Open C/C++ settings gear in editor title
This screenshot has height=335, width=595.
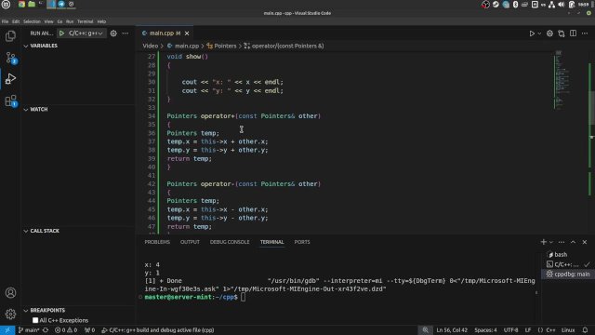(x=549, y=33)
